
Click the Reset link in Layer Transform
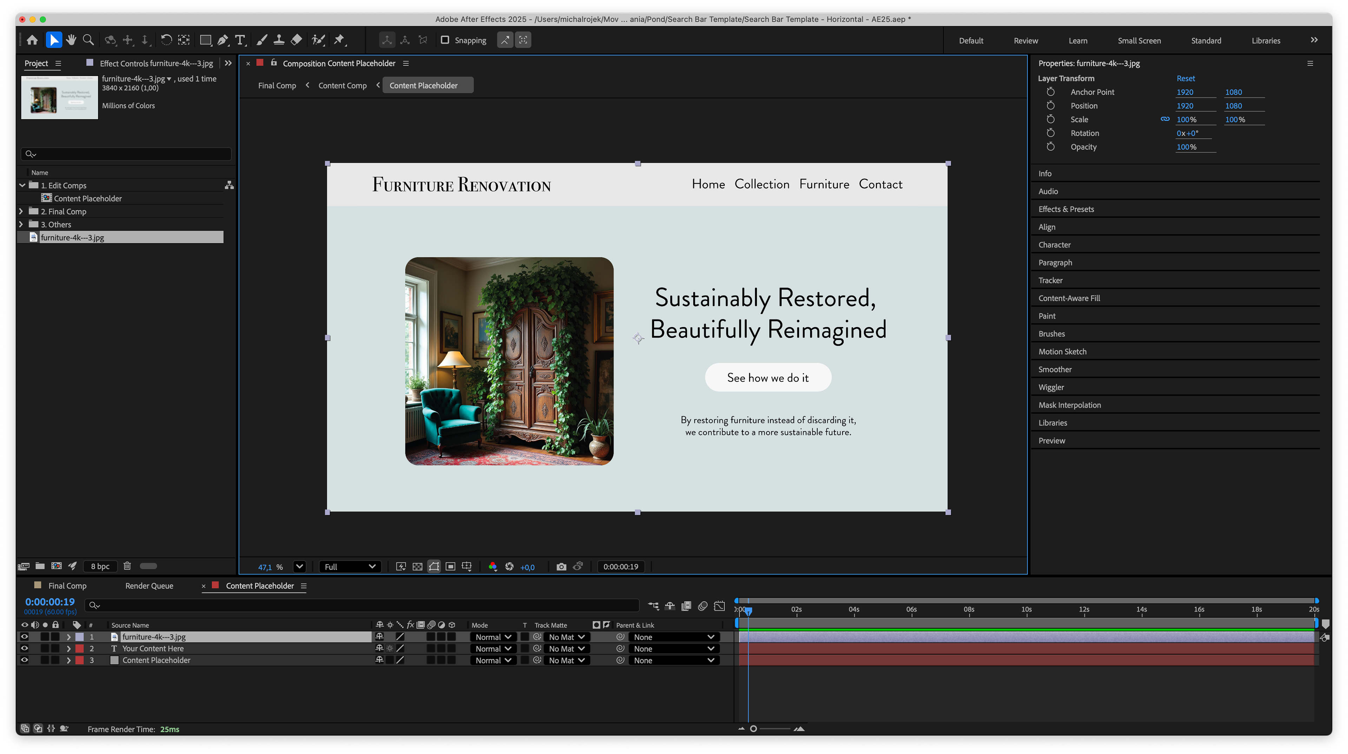coord(1185,79)
